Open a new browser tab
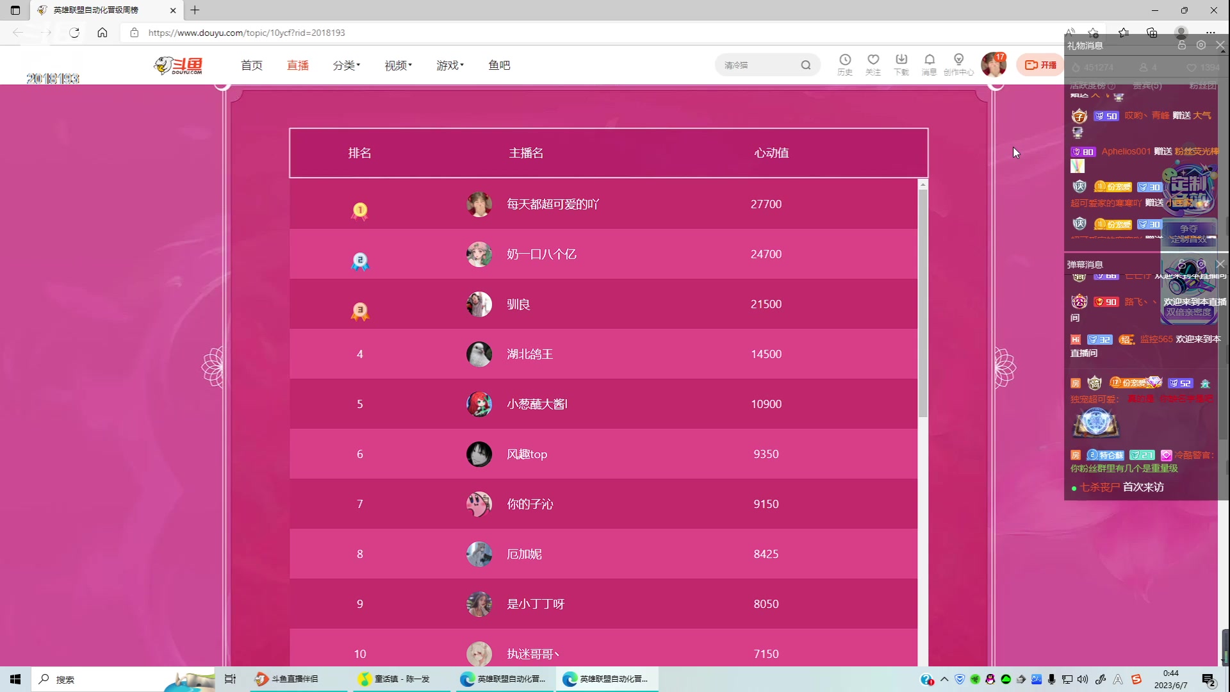Screen dimensions: 1230x692 coord(195,10)
